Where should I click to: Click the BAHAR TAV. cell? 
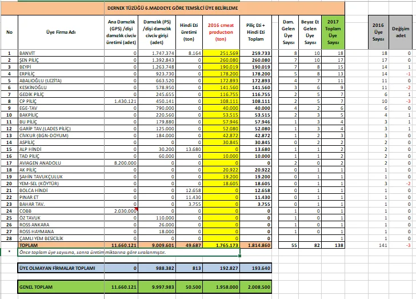pos(61,204)
